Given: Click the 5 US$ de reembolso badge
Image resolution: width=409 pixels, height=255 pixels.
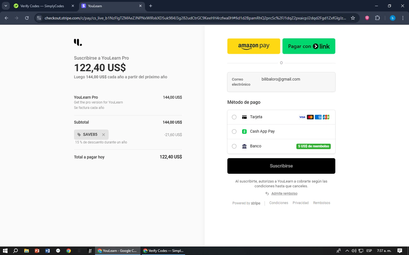Looking at the screenshot, I should coord(313,146).
